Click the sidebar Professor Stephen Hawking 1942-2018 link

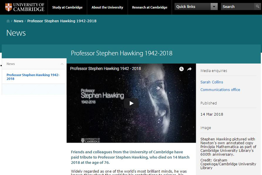pos(33,77)
